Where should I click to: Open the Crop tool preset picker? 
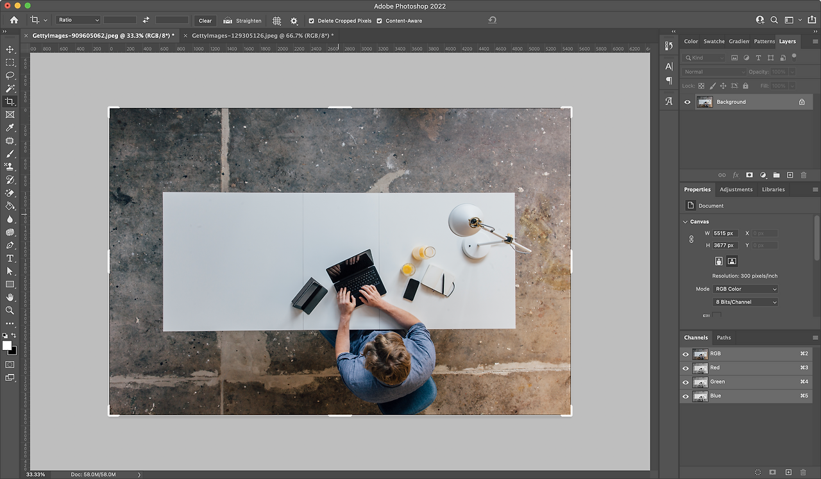click(38, 21)
